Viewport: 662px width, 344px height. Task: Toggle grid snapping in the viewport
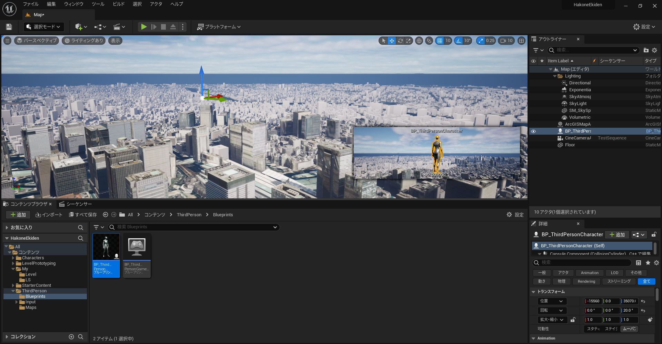pyautogui.click(x=440, y=41)
